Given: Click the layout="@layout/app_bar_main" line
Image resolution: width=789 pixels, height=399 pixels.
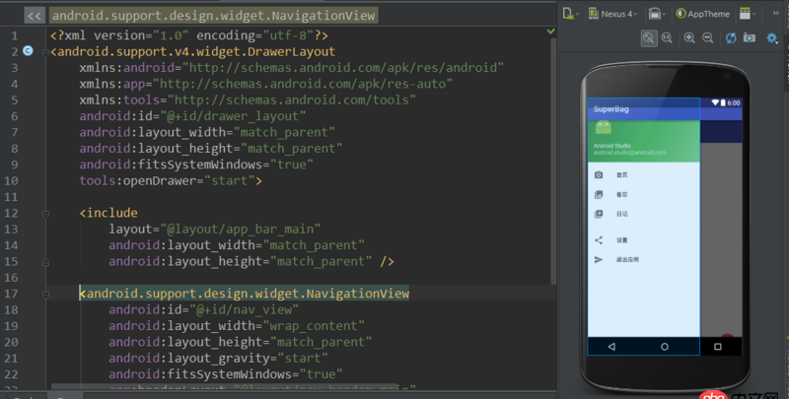Looking at the screenshot, I should point(214,230).
